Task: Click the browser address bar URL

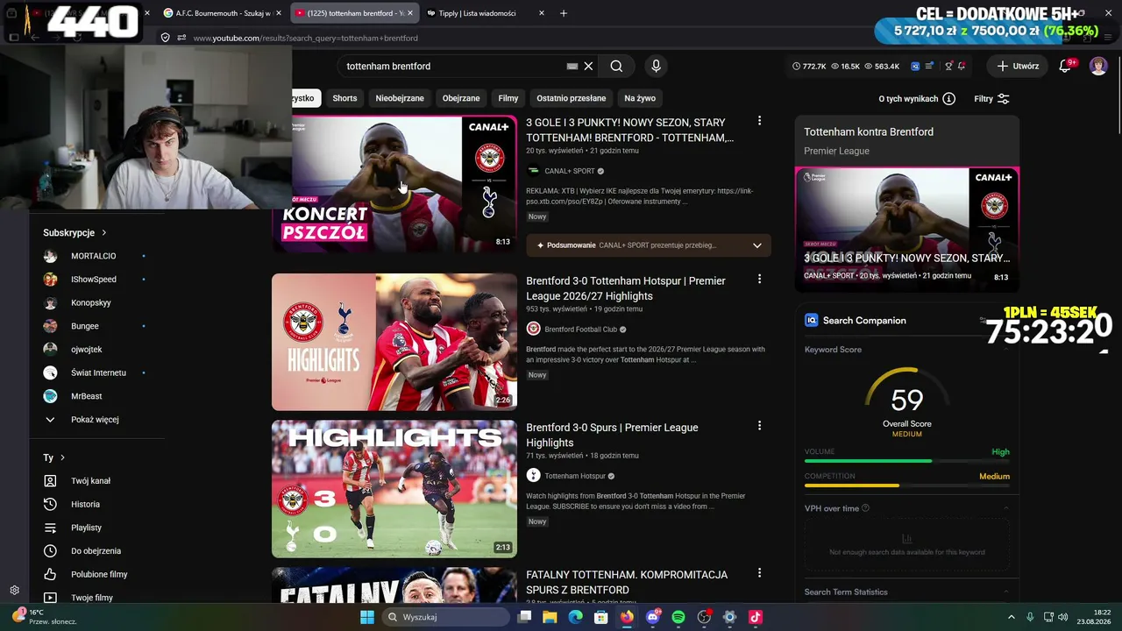Action: pyautogui.click(x=305, y=38)
